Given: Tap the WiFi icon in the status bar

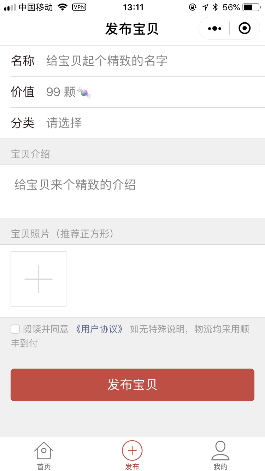Looking at the screenshot, I should coord(63,7).
